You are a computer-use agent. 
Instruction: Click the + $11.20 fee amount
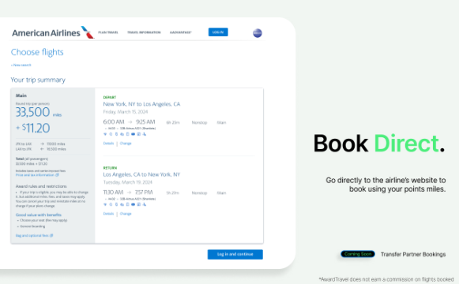[33, 128]
